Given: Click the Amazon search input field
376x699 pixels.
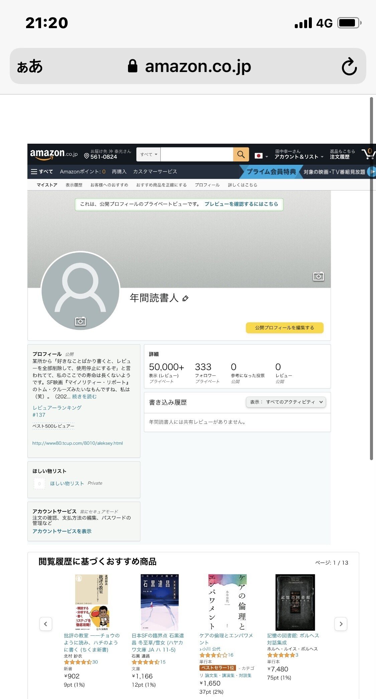Looking at the screenshot, I should tap(197, 154).
